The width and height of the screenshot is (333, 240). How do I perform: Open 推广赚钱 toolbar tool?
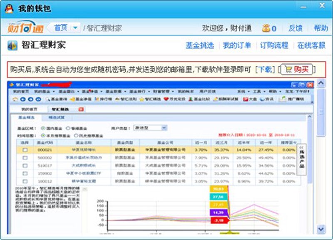(291, 99)
